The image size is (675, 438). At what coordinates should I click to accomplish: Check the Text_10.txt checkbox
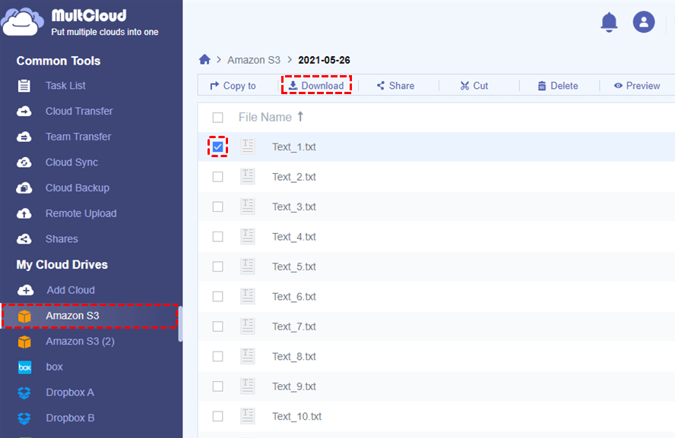(218, 416)
